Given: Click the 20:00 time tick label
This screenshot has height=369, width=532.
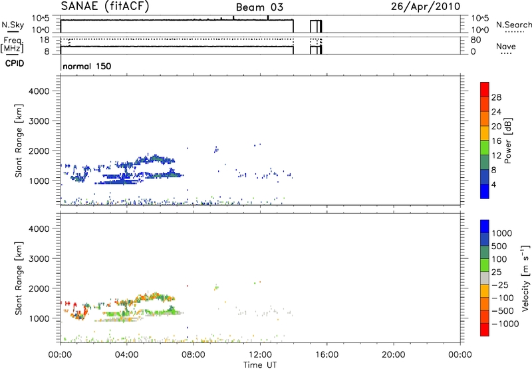Looking at the screenshot, I should pos(394,355).
